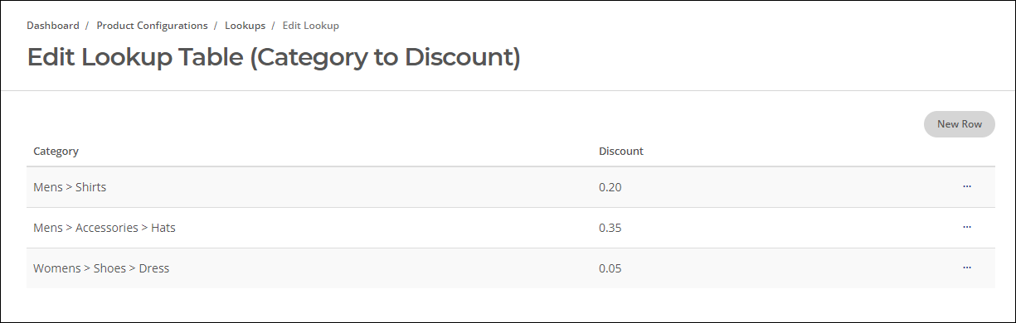Open the Product Configurations breadcrumb link
This screenshot has width=1016, height=323.
tap(153, 26)
